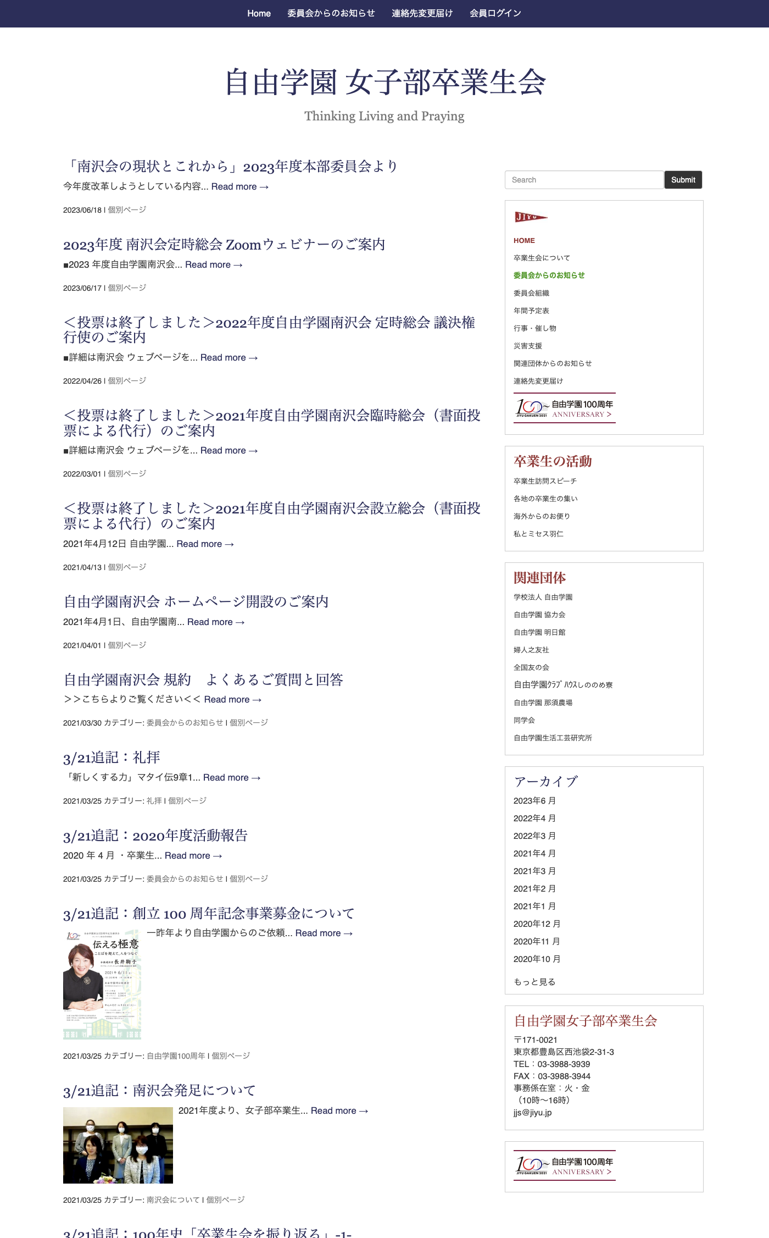Open 連絡先変更届け in top navigation bar
The height and width of the screenshot is (1238, 769).
(x=422, y=13)
